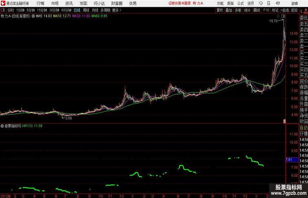
Task: Open the 问小达 menu
Action: [99, 3]
